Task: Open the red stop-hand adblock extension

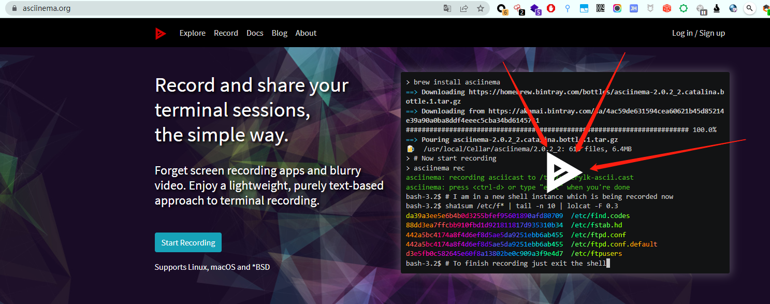Action: click(x=551, y=8)
